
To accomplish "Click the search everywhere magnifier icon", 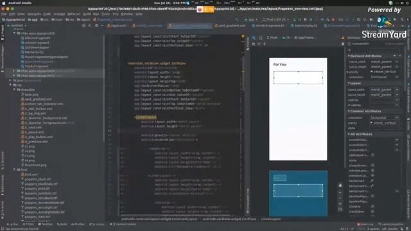I will (x=402, y=20).
